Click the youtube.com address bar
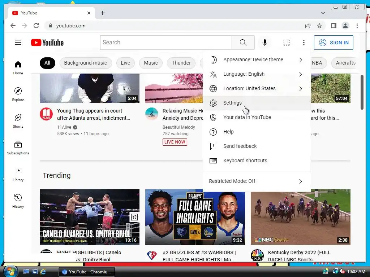This screenshot has width=370, height=277. (x=175, y=26)
